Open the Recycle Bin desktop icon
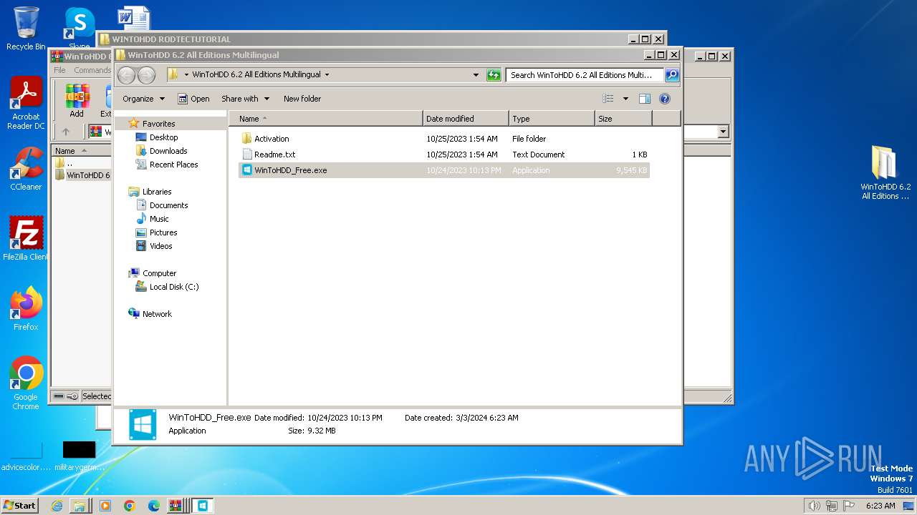917x515 pixels. [x=26, y=29]
